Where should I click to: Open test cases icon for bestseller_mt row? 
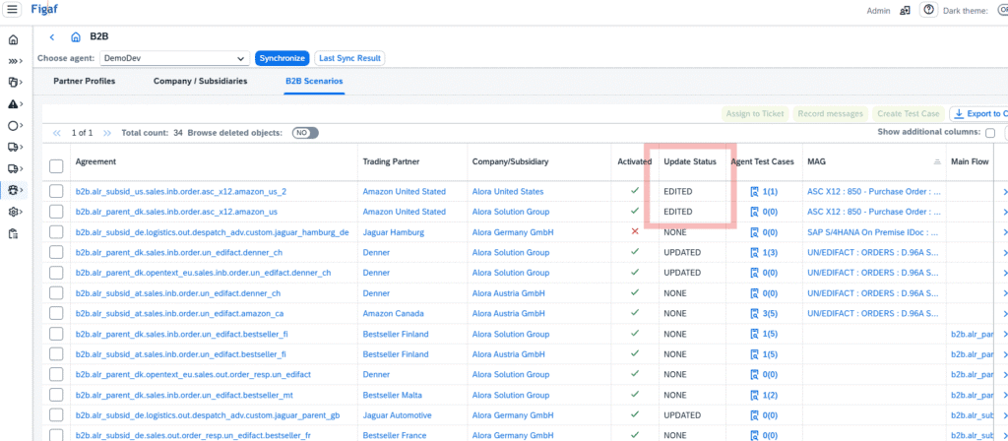755,395
